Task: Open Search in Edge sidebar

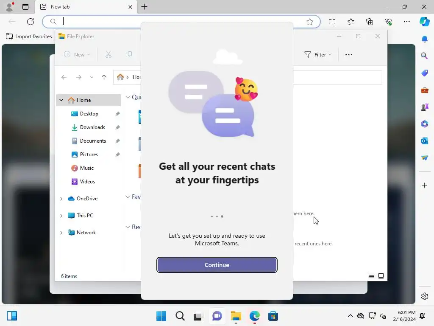Action: tap(425, 56)
